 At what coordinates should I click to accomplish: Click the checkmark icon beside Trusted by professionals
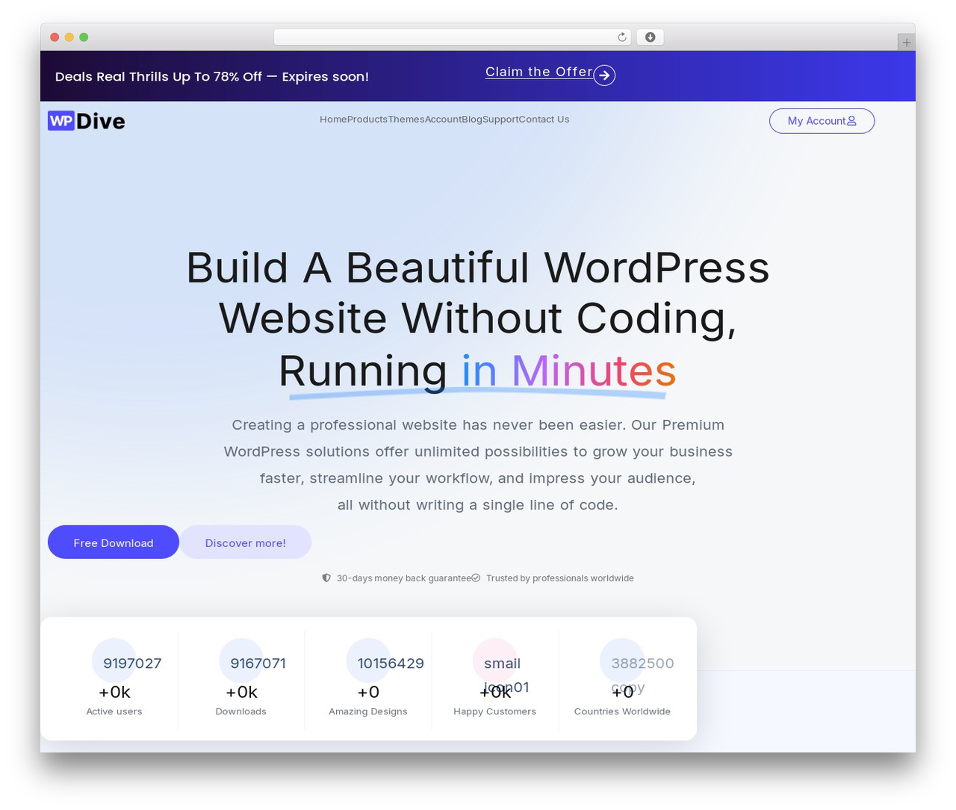coord(476,578)
